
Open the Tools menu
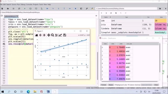point(41,4)
